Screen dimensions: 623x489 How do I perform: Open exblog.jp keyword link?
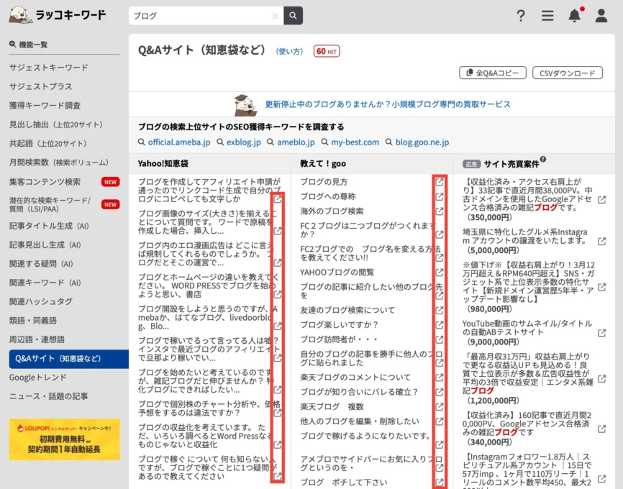[244, 142]
